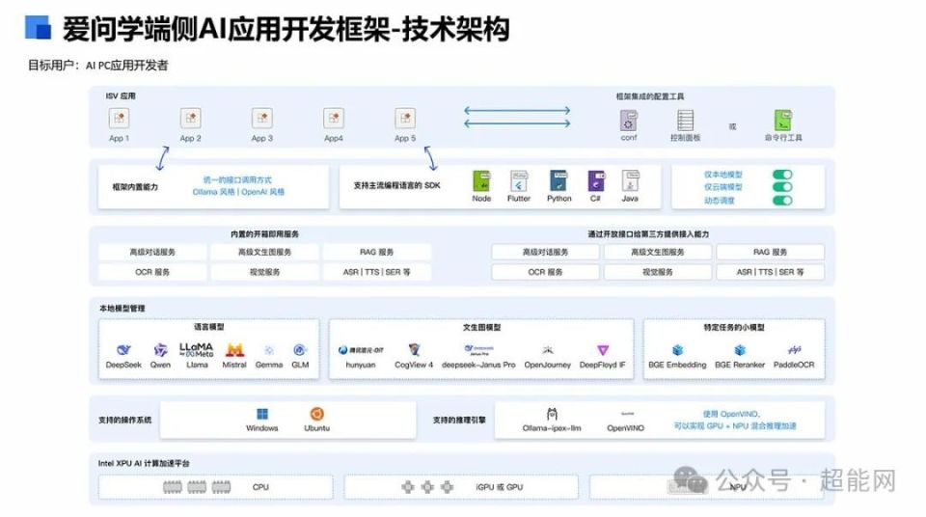926x517 pixels.
Task: Select the PaddleOCR icon
Action: coord(794,350)
